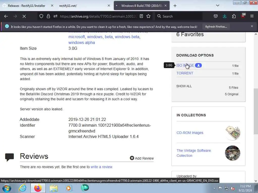258x193 pixels.
Task: Click the 3.0G item size value
Action: [73, 48]
